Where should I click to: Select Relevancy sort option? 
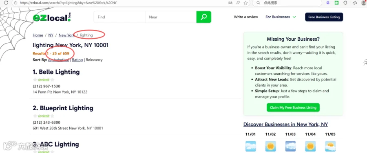tap(94, 60)
